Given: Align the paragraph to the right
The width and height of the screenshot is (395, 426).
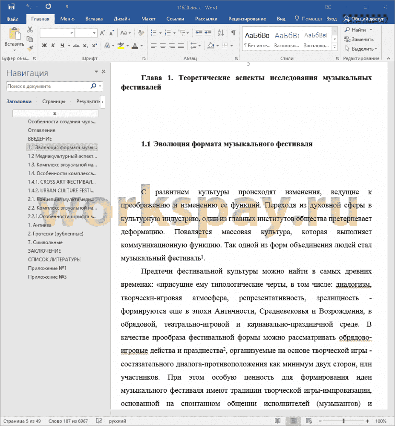Looking at the screenshot, I should pos(172,46).
